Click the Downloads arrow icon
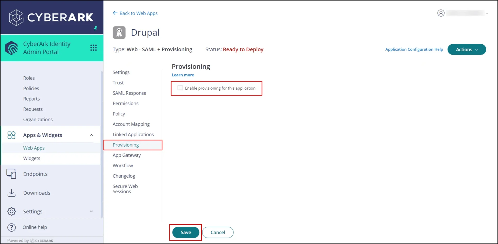 point(11,193)
